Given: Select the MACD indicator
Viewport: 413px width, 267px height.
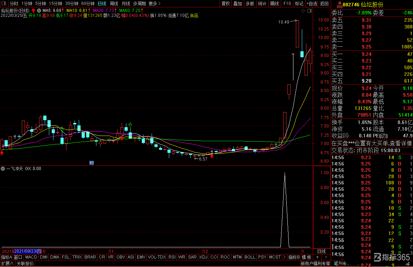Looking at the screenshot, I should [x=31, y=257].
